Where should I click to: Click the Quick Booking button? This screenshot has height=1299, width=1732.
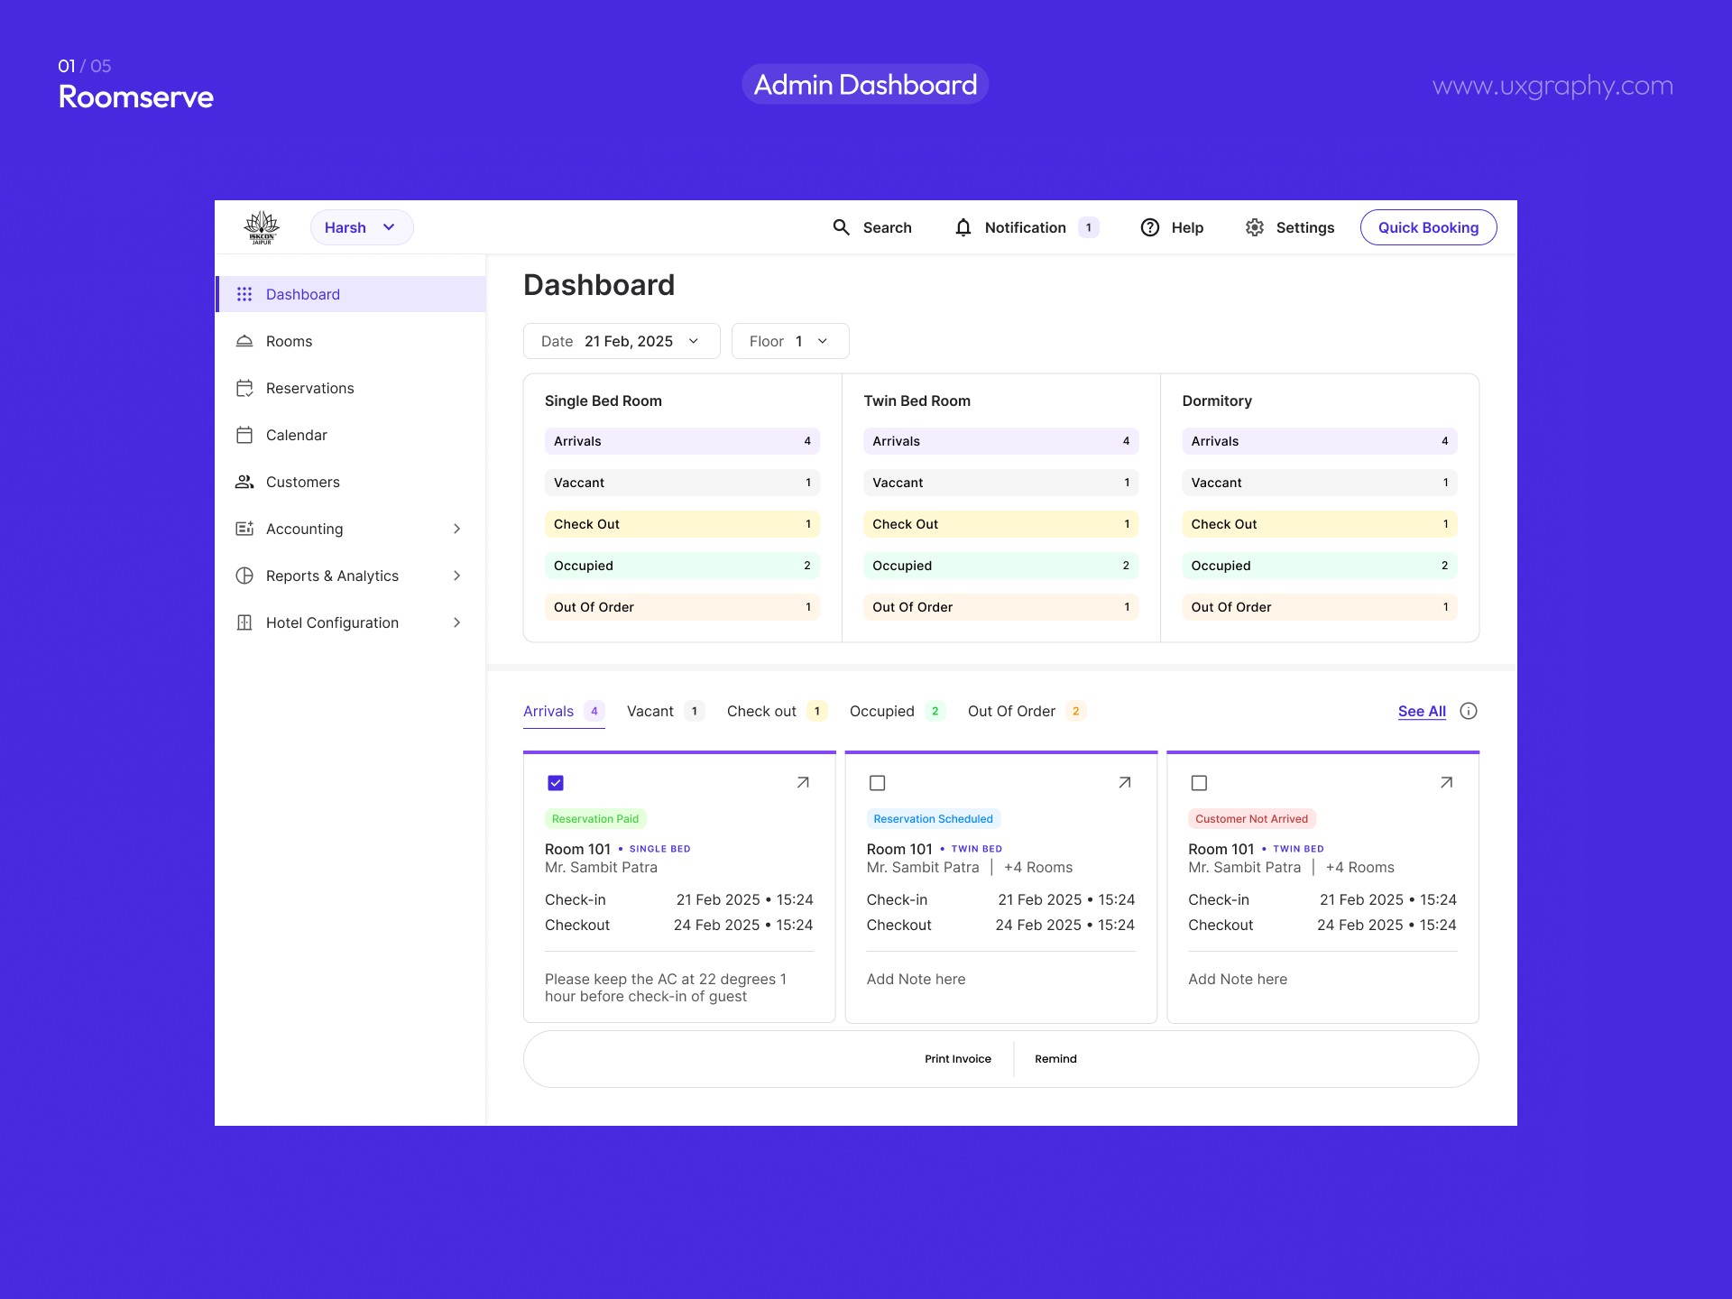(x=1428, y=227)
